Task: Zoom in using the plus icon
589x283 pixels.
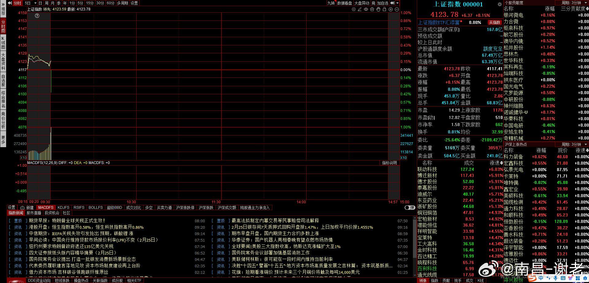Action: [x=391, y=10]
